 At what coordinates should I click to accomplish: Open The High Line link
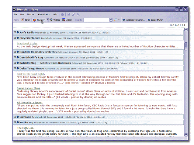(x=25, y=128)
